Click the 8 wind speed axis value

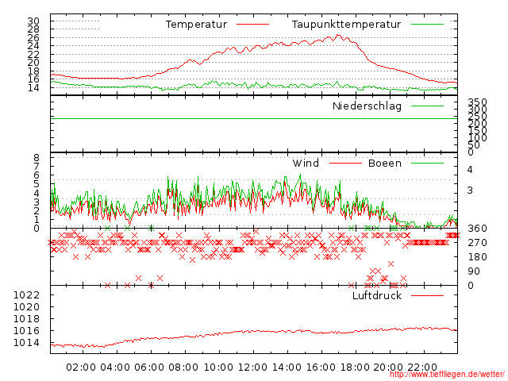pyautogui.click(x=37, y=158)
